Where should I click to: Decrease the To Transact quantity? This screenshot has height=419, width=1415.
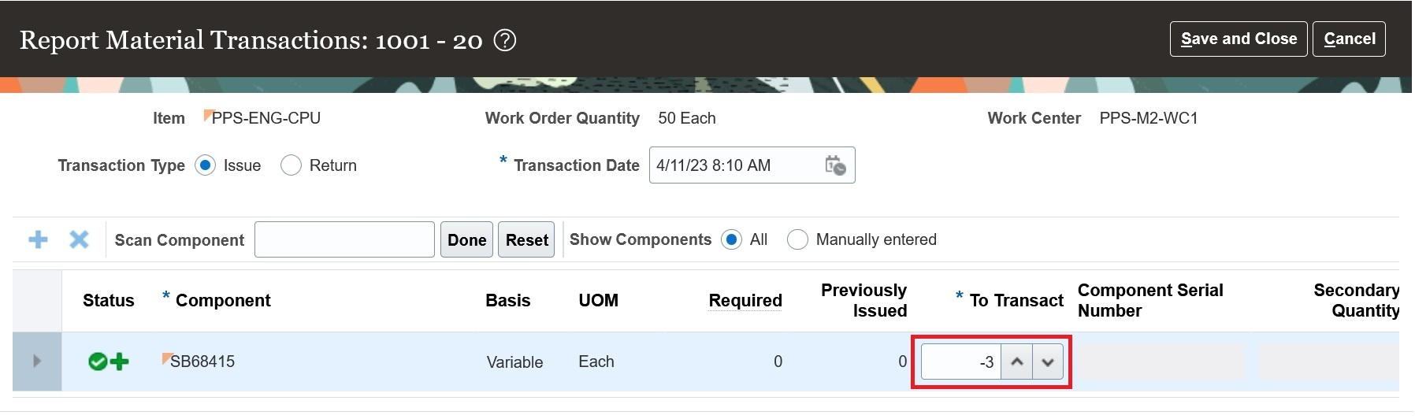[1048, 362]
